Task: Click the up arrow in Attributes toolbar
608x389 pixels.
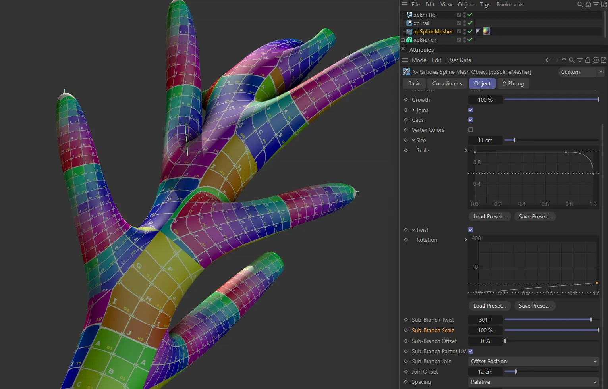Action: [564, 60]
